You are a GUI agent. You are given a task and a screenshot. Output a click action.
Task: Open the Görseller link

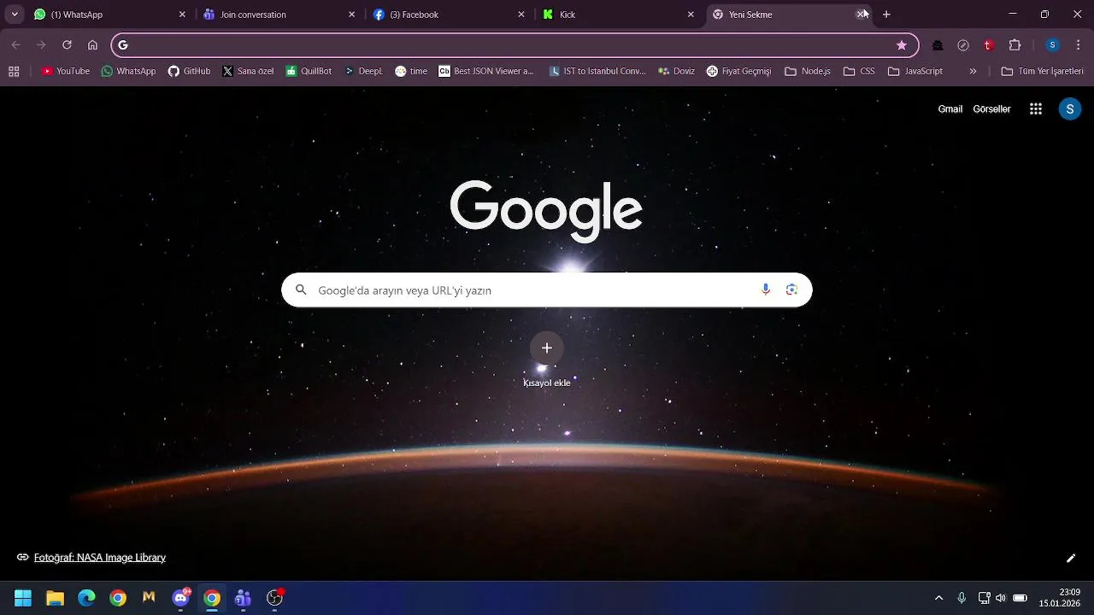point(991,109)
